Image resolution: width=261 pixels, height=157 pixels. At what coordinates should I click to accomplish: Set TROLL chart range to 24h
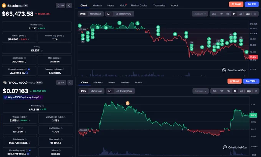215,91
